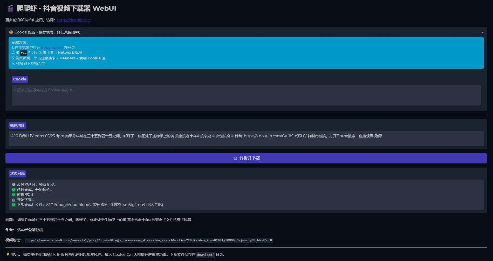Image resolution: width=493 pixels, height=261 pixels.
Task: Click the Headers 复制 Cookie instruction line
Action: (58, 58)
